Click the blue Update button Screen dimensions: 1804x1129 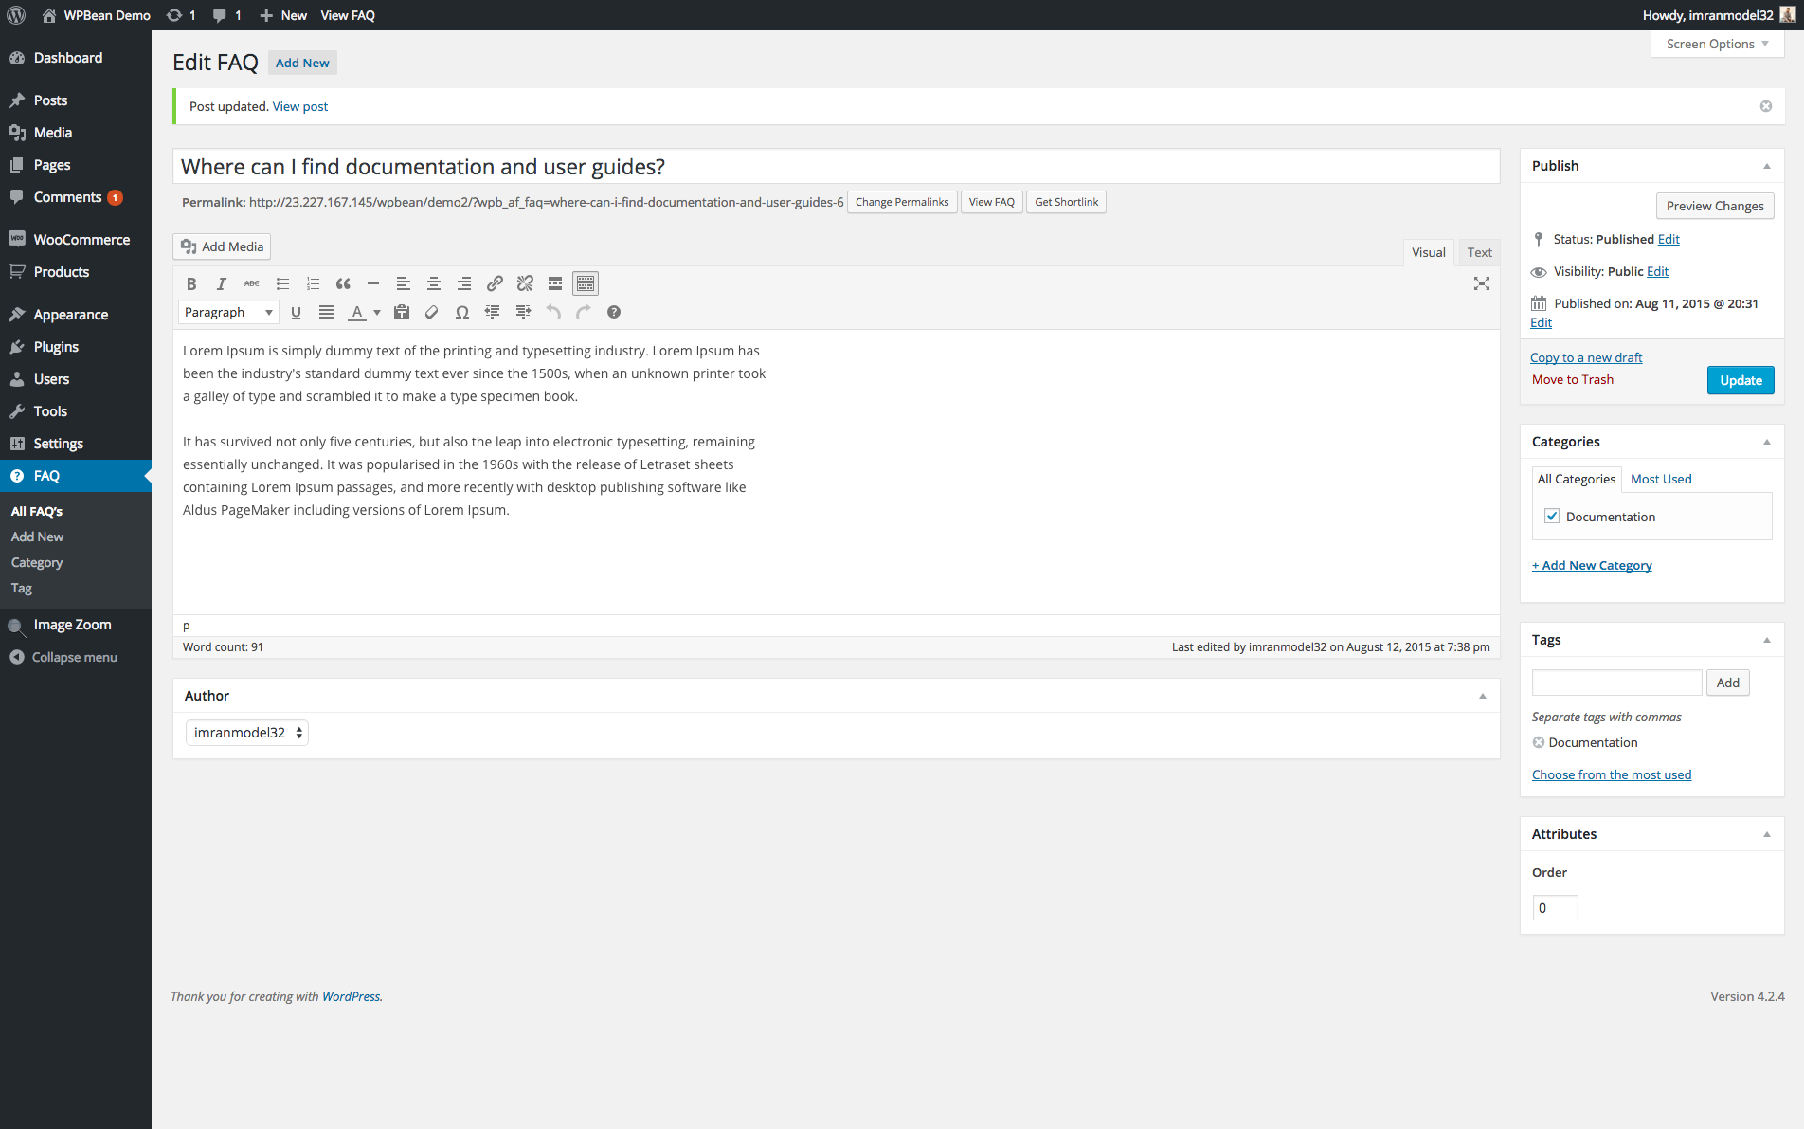(x=1741, y=380)
